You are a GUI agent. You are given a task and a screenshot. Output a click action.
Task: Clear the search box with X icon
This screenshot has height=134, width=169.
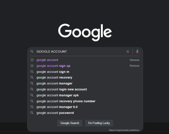click(x=128, y=51)
